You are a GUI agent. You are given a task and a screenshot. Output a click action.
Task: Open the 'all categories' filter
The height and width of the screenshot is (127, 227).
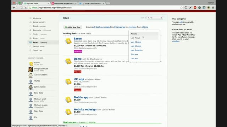point(119,27)
